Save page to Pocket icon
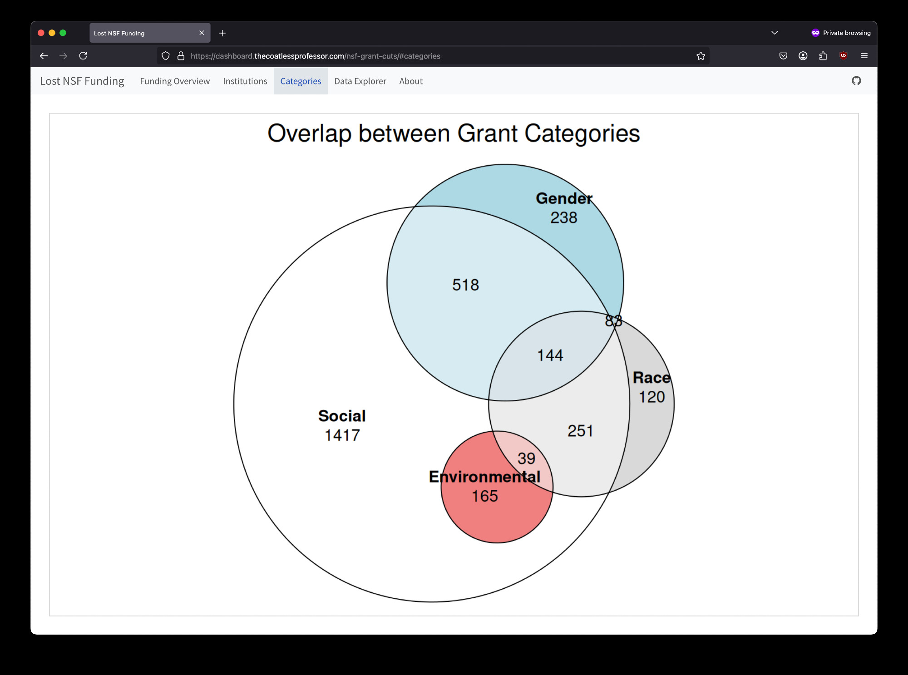This screenshot has width=908, height=675. point(783,56)
